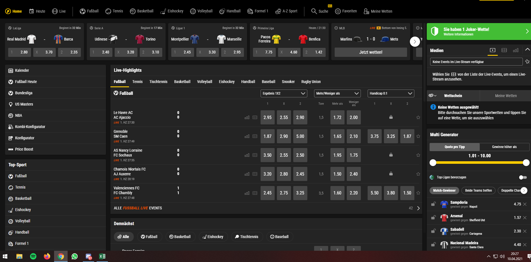Image resolution: width=531 pixels, height=262 pixels.
Task: Switch to Tennis tab in Live-Highlights
Action: pyautogui.click(x=137, y=82)
